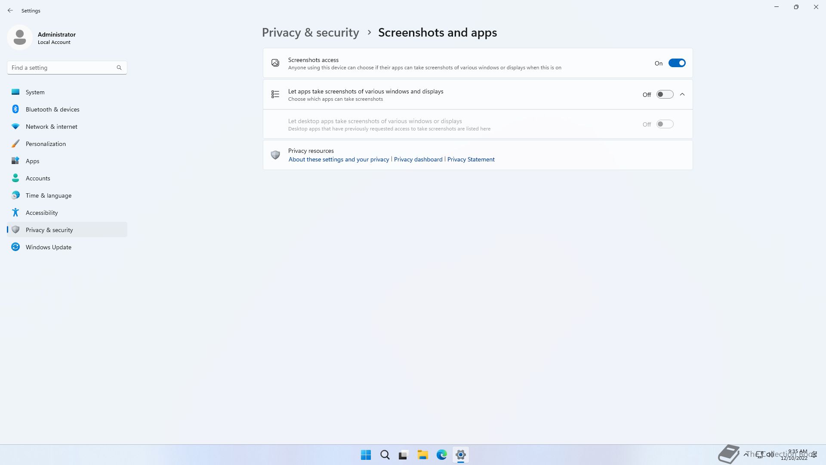Screen dimensions: 826x465
Task: Click the Windows Update sync icon
Action: pos(15,247)
